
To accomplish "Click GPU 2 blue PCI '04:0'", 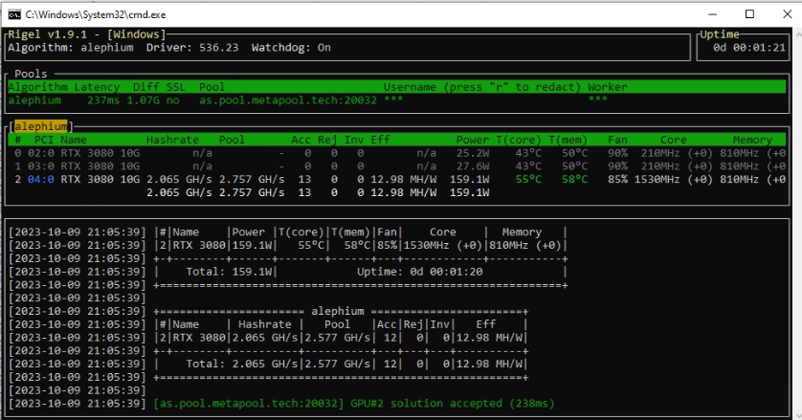I will pyautogui.click(x=41, y=180).
